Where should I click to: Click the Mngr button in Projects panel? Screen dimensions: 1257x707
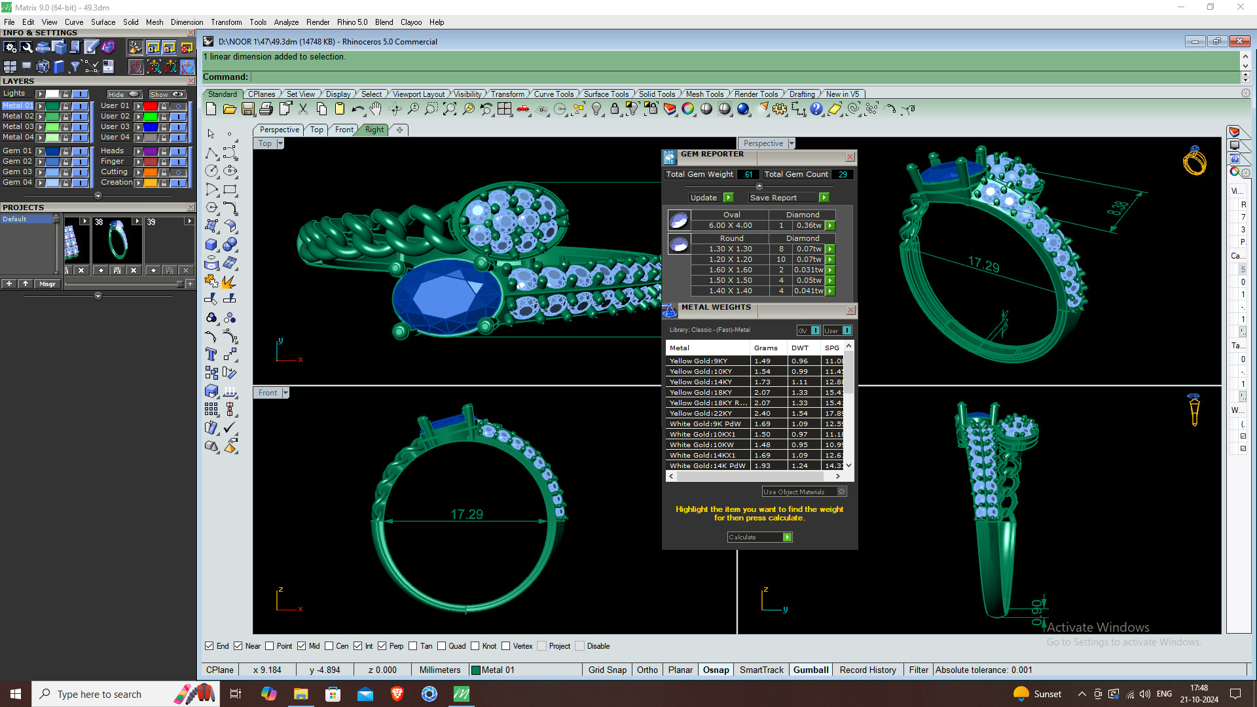coord(47,284)
